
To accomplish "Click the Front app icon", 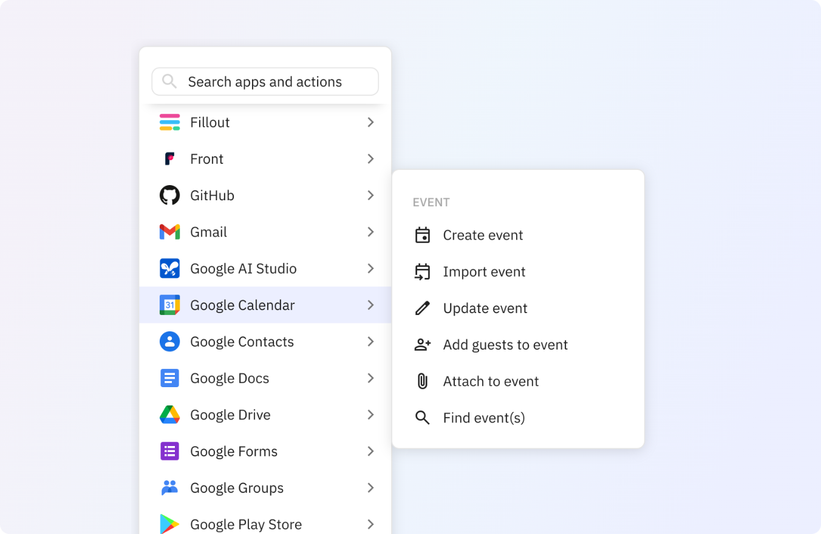I will pyautogui.click(x=169, y=159).
